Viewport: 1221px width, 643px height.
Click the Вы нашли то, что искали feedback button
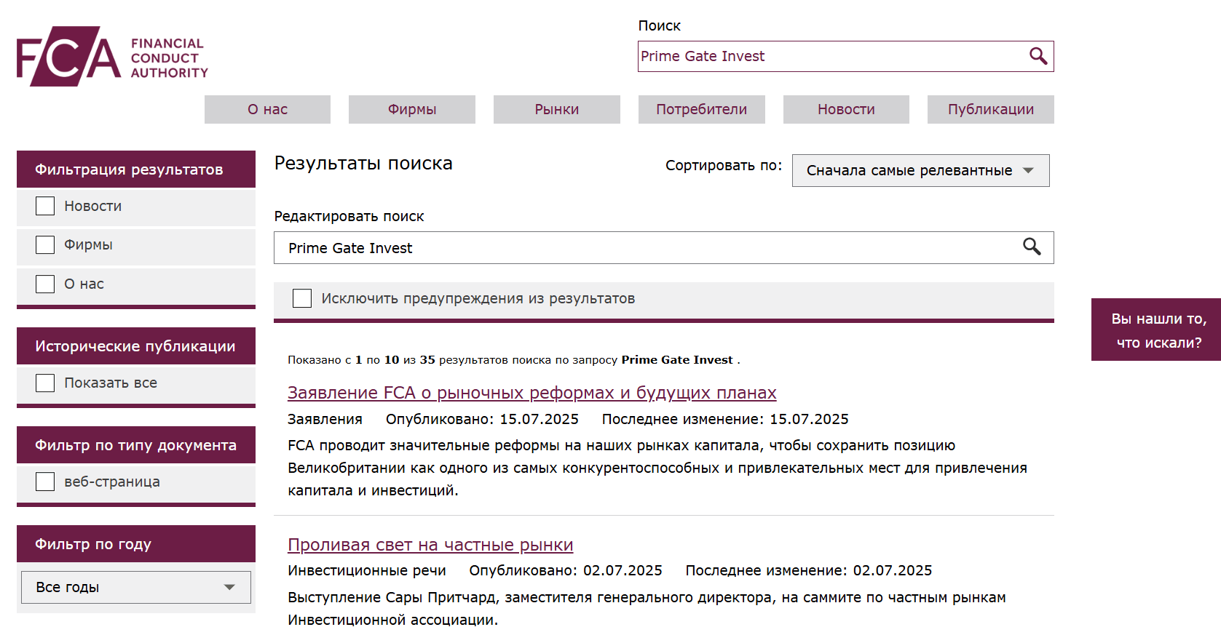click(1156, 330)
